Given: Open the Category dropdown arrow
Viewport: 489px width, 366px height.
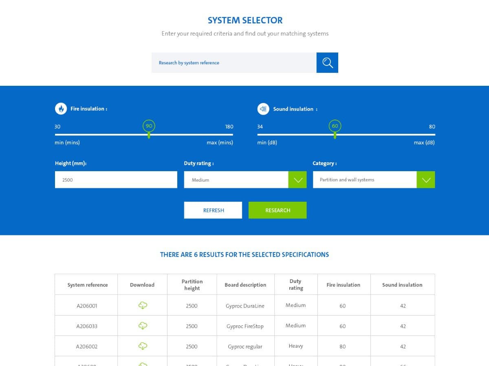Looking at the screenshot, I should click(x=426, y=180).
